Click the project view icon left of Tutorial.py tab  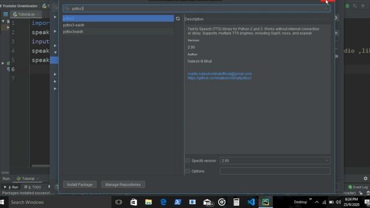pyautogui.click(x=6, y=14)
